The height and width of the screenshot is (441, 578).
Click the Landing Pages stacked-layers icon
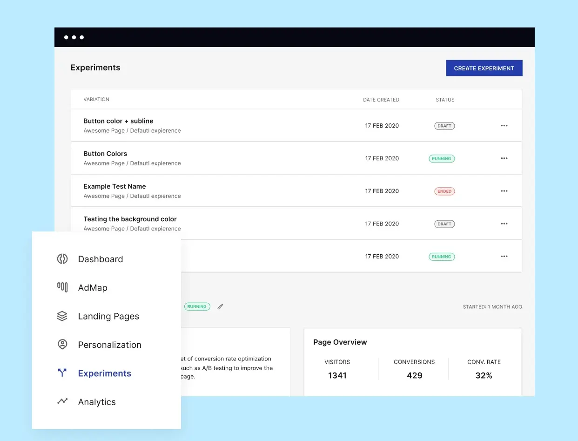[62, 316]
